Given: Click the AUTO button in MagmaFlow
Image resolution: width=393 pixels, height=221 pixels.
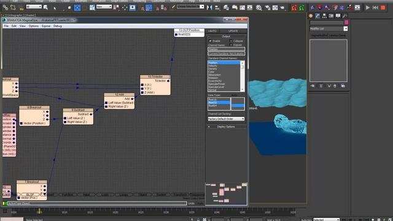Looking at the screenshot, I should pos(212,31).
